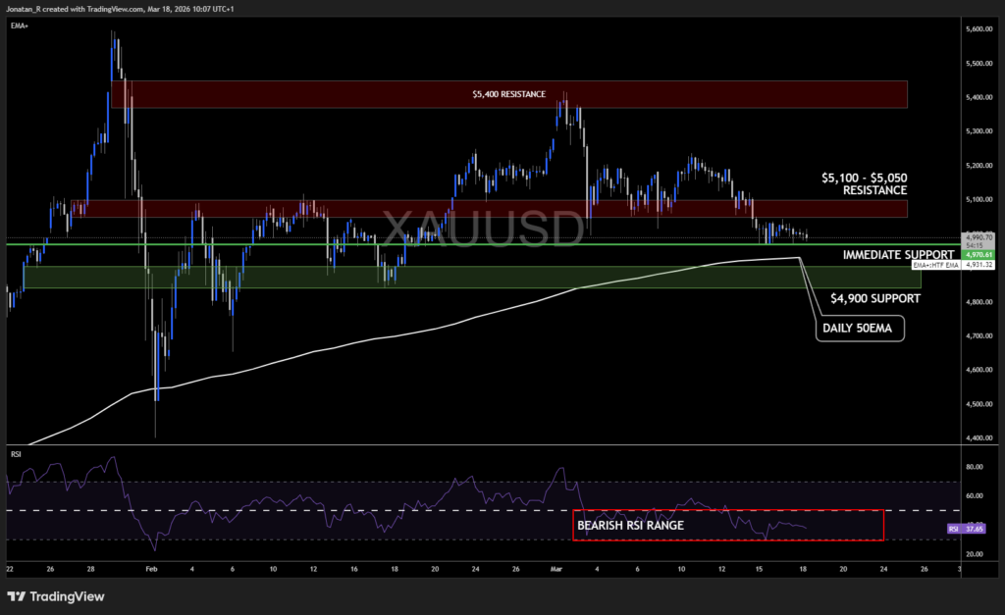The height and width of the screenshot is (615, 1005).
Task: Click the white EMA price label 4,931.32
Action: coord(978,263)
